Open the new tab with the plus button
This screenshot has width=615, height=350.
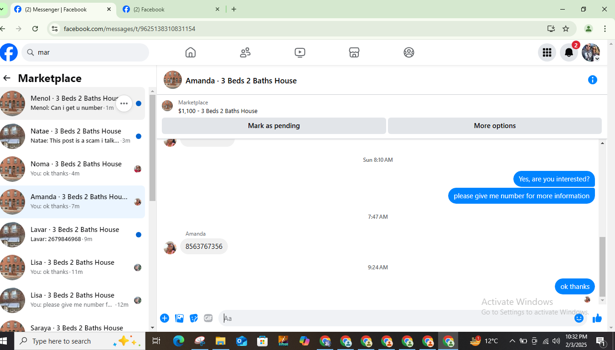pos(234,9)
